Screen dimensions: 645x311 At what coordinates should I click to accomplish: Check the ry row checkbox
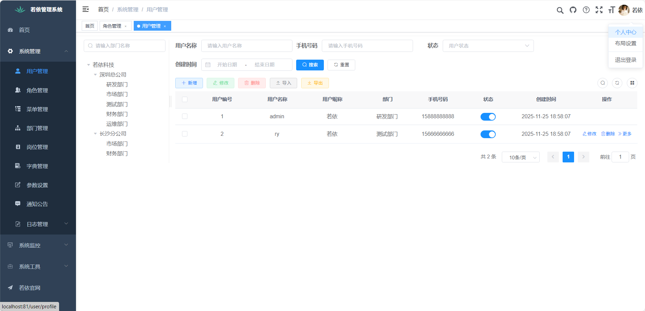pyautogui.click(x=185, y=134)
